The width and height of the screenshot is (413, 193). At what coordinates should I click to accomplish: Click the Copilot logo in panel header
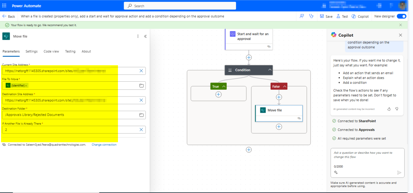[x=334, y=35]
